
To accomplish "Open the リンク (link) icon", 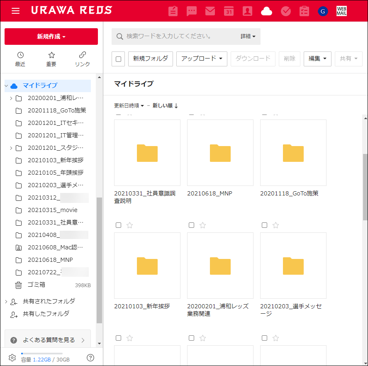I will click(82, 59).
